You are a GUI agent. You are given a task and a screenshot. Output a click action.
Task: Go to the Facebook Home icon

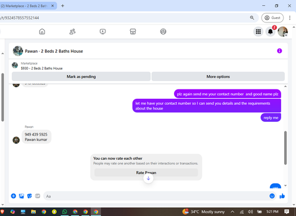click(x=42, y=31)
